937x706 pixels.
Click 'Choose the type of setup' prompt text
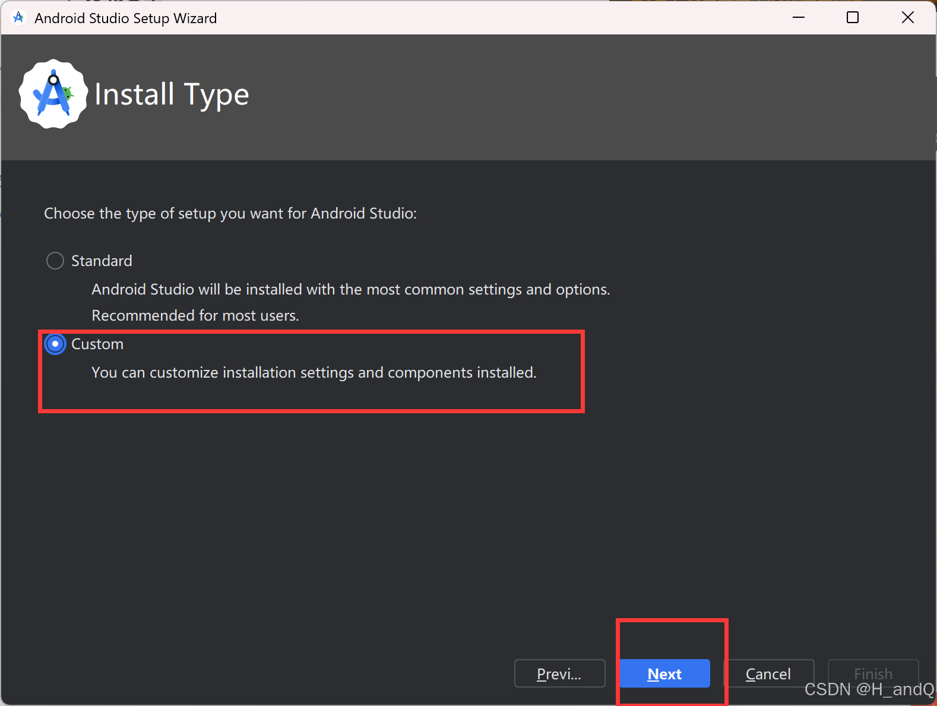[230, 213]
